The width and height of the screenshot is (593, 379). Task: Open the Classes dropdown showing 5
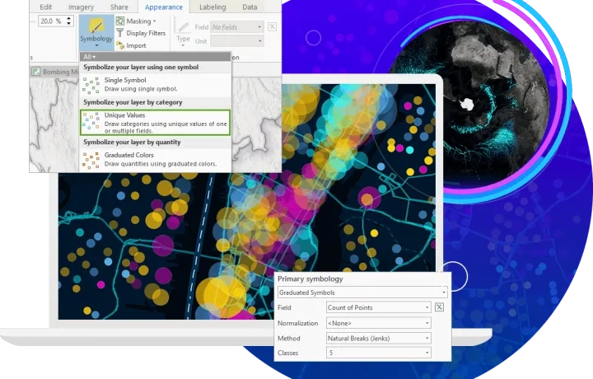click(x=379, y=353)
